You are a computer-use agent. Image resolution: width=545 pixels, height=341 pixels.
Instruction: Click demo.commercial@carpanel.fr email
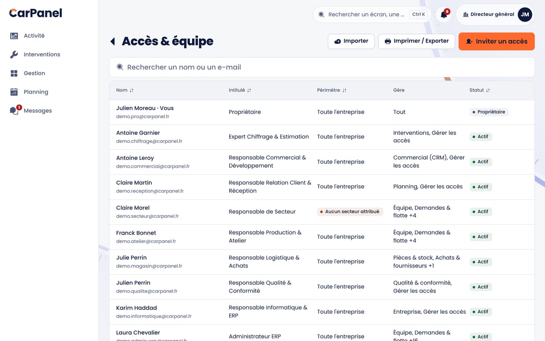click(x=153, y=166)
